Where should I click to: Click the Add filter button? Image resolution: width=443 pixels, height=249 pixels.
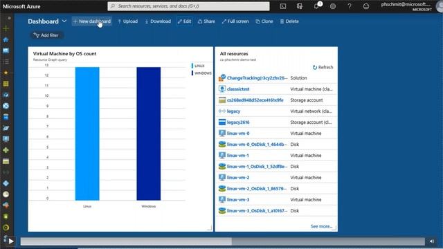[x=46, y=35]
